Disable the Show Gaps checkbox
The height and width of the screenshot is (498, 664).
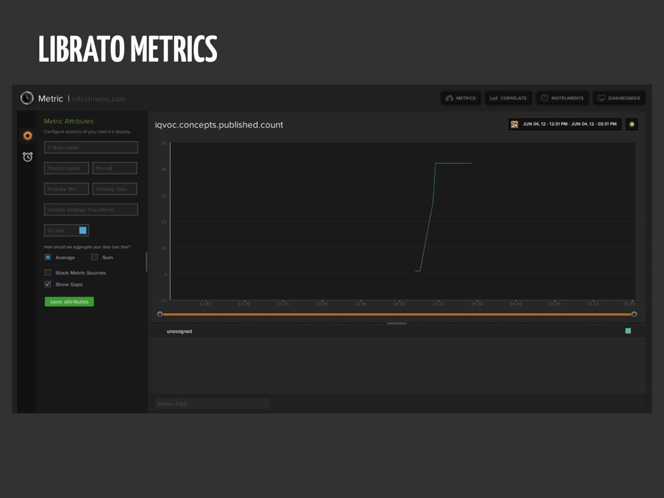tap(48, 284)
